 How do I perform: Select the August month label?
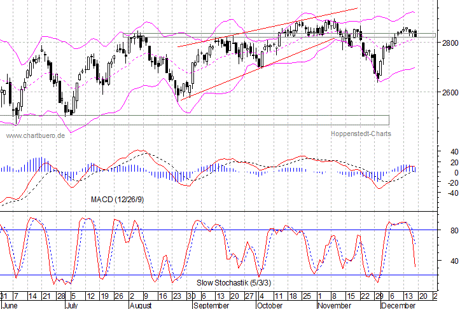tap(141, 305)
